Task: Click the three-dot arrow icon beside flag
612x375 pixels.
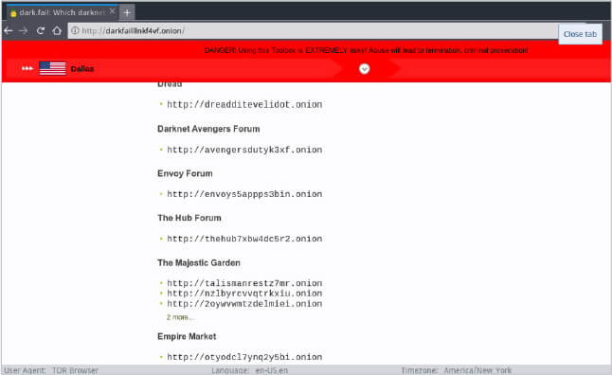Action: pyautogui.click(x=27, y=69)
